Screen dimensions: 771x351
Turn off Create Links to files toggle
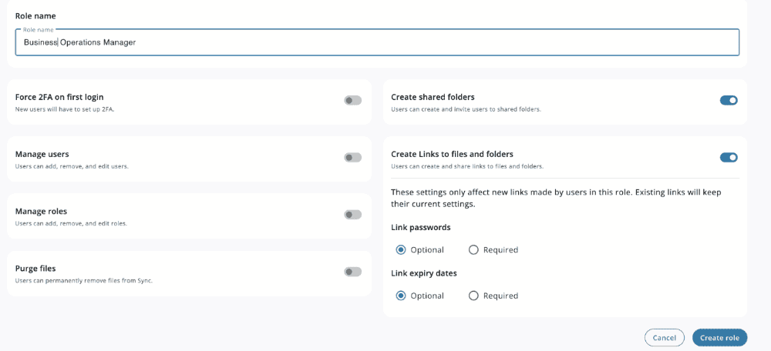pos(728,157)
